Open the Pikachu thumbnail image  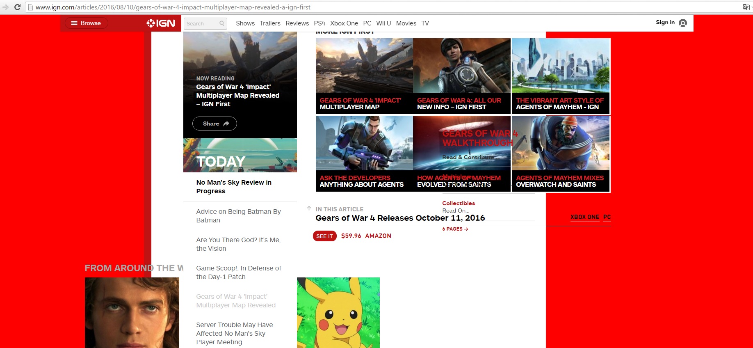(338, 313)
